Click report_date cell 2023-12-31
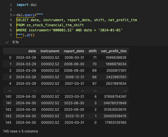 [75, 116]
